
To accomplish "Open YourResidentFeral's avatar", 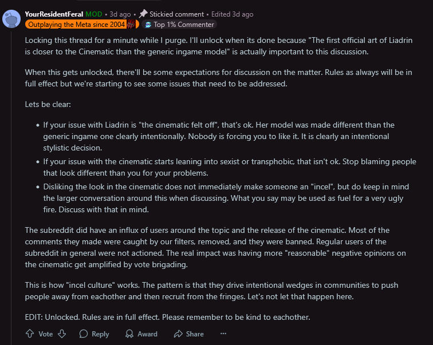I will [11, 19].
